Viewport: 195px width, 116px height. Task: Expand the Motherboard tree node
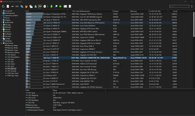click(x=1, y=13)
